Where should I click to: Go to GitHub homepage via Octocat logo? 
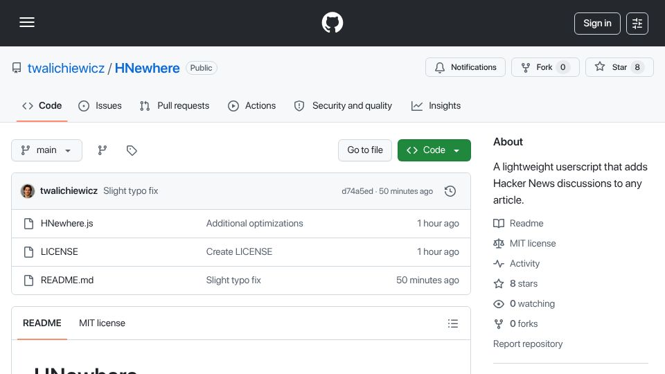point(332,22)
